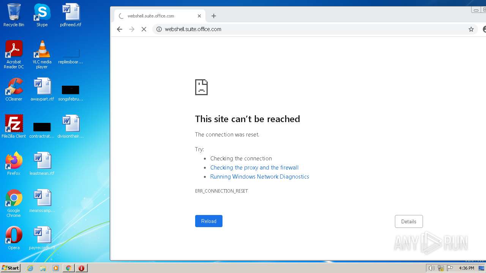Image resolution: width=486 pixels, height=273 pixels.
Task: Open the contractrat... desktop file
Action: pos(42,130)
